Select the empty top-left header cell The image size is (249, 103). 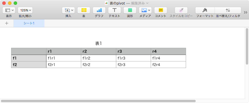pyautogui.click(x=29, y=51)
